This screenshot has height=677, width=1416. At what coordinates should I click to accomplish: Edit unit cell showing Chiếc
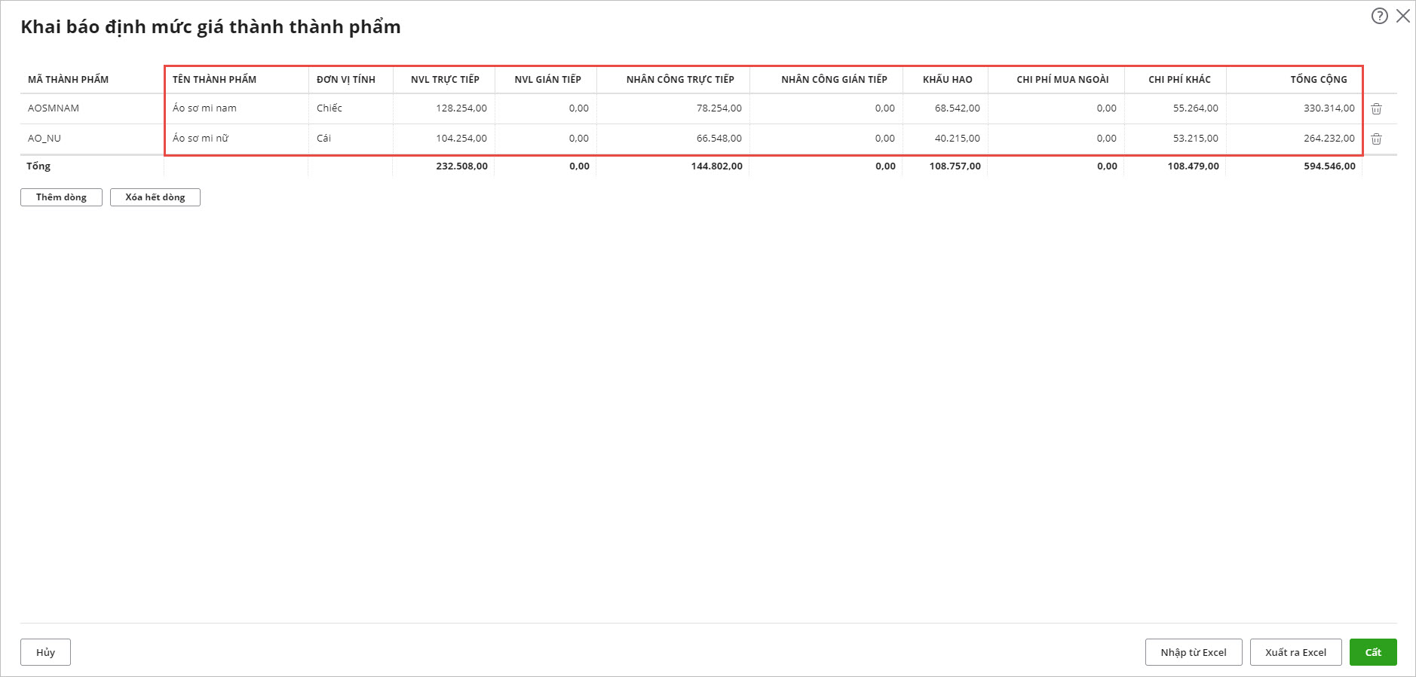329,108
